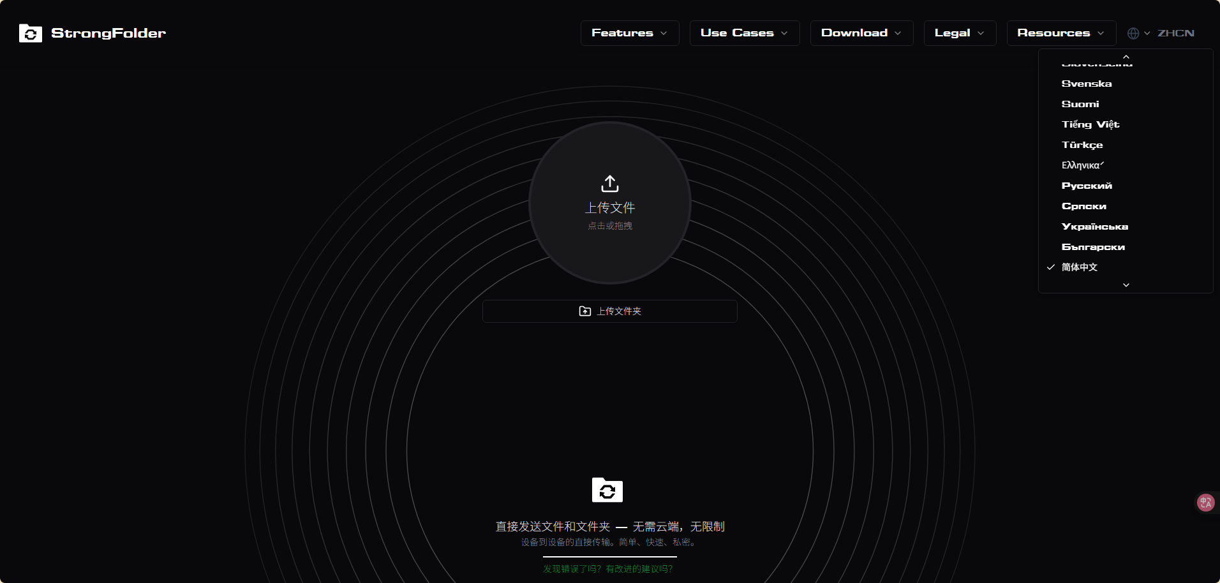Click the upload arrow icon in the circle
Image resolution: width=1220 pixels, height=583 pixels.
click(609, 184)
